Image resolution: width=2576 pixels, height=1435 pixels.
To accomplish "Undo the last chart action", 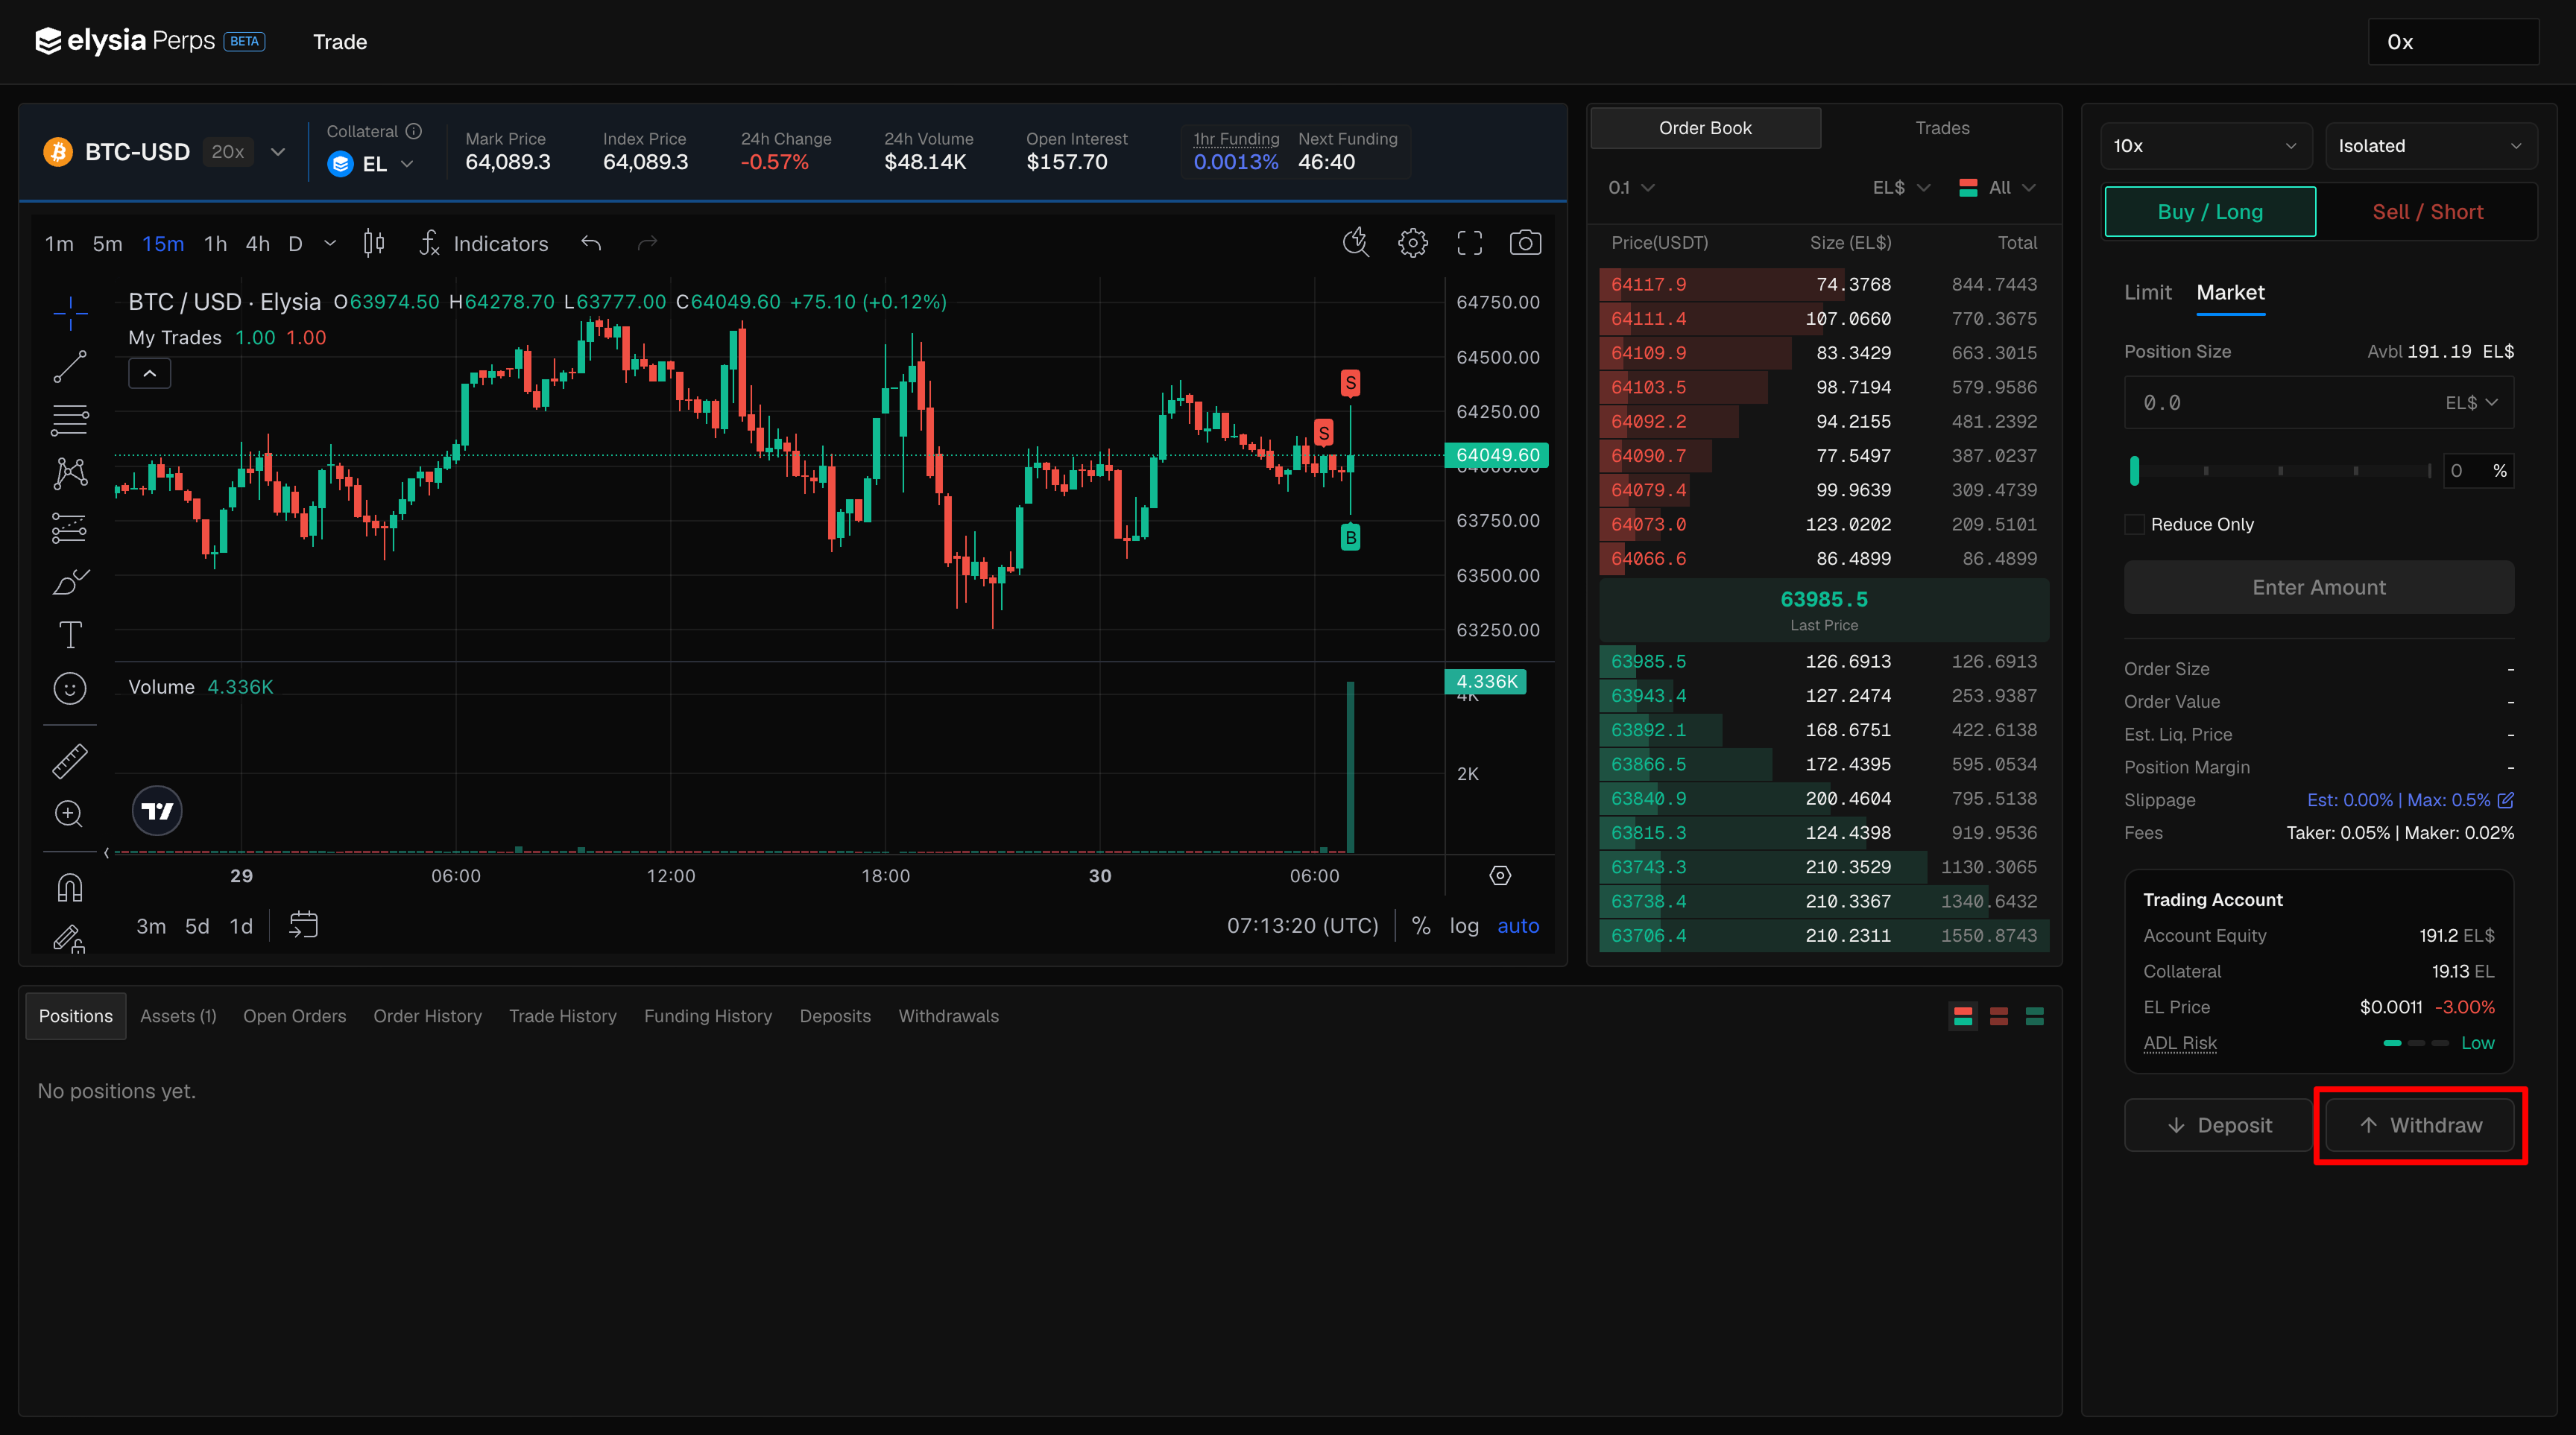I will (591, 243).
